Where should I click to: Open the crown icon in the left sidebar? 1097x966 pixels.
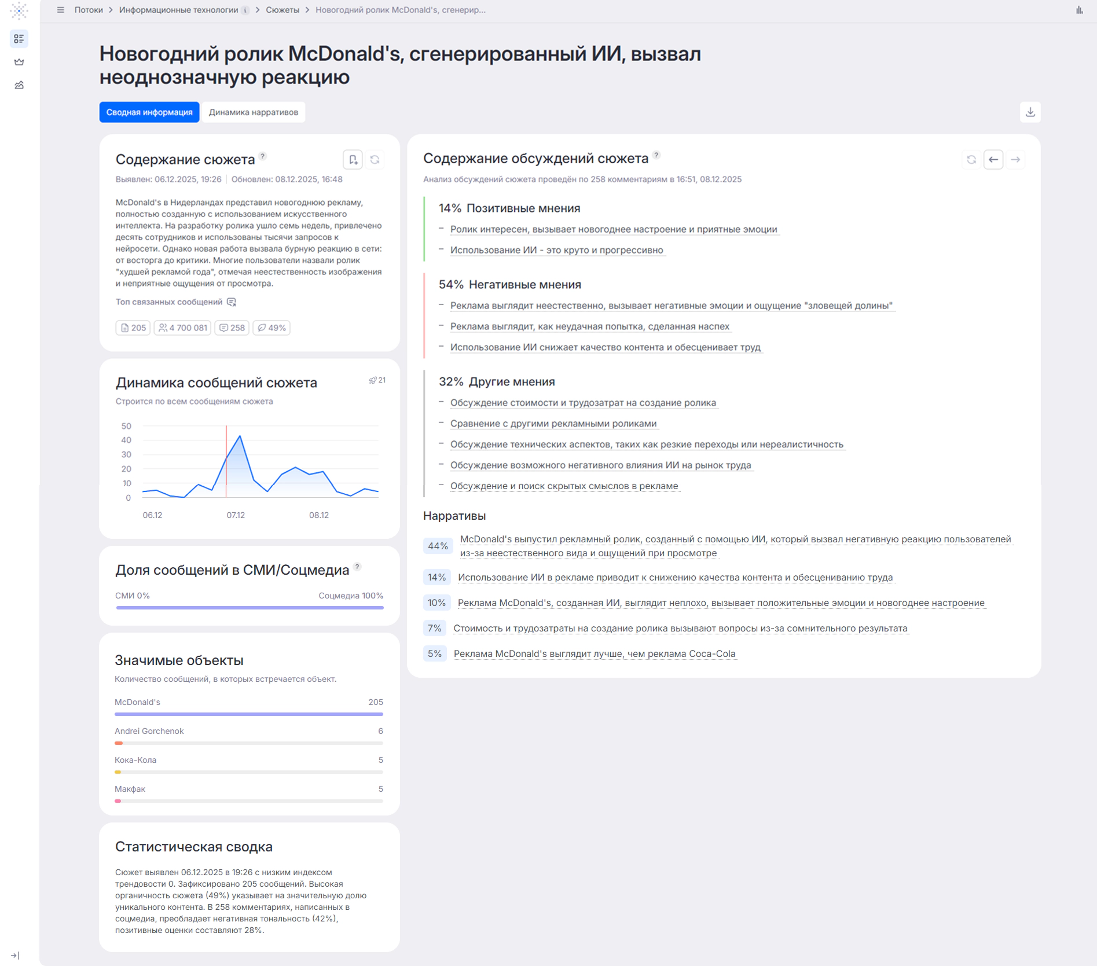point(19,62)
